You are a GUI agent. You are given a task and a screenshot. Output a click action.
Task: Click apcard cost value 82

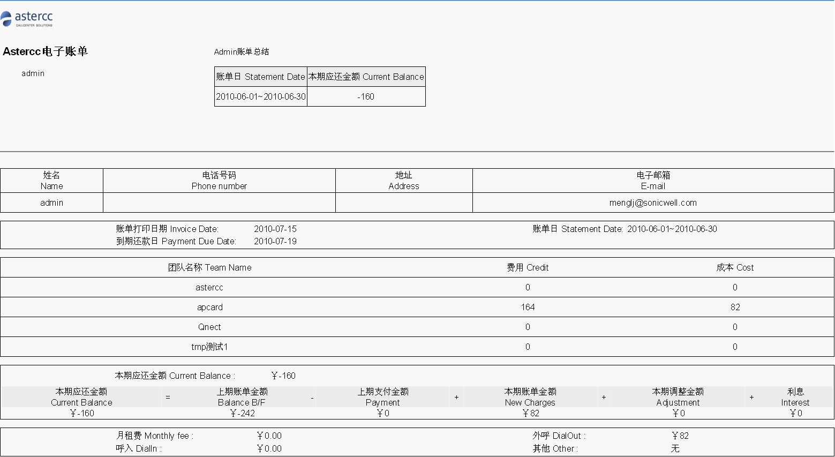point(735,307)
